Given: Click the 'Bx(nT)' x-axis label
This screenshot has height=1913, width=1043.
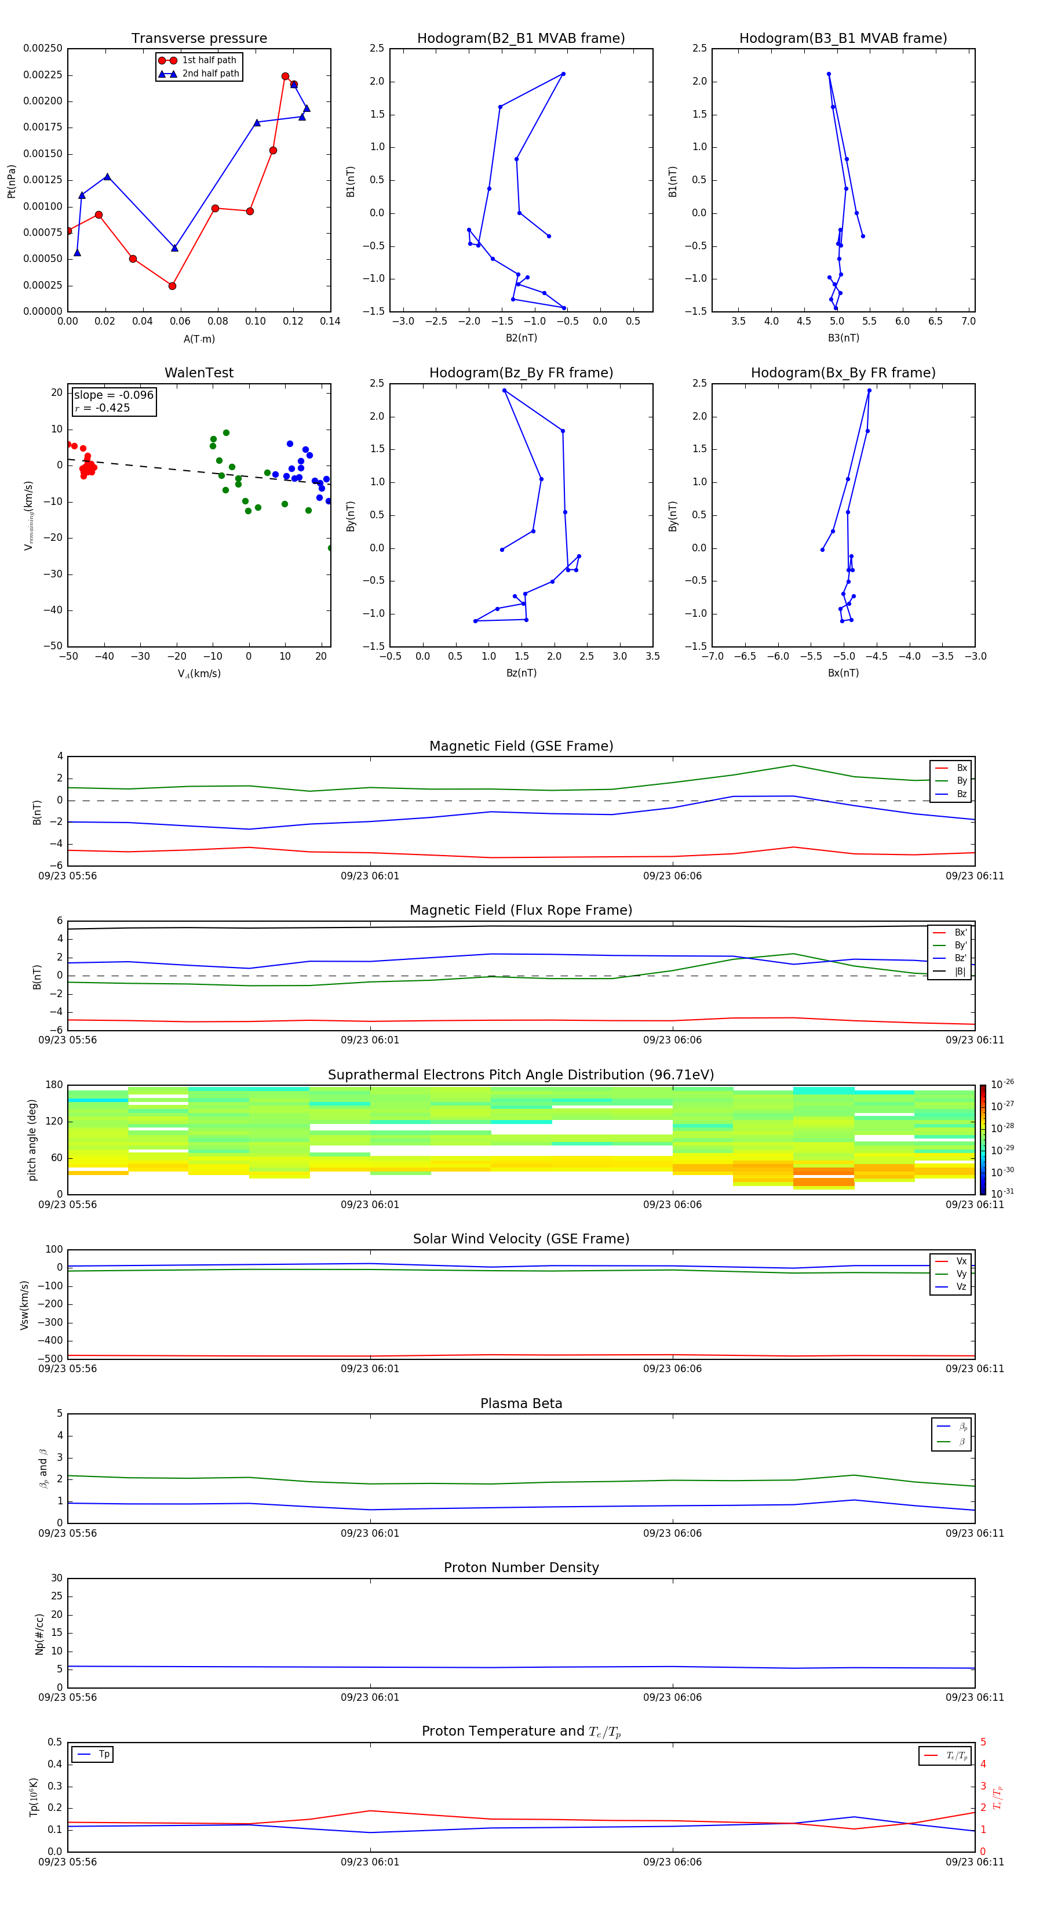Looking at the screenshot, I should [843, 673].
